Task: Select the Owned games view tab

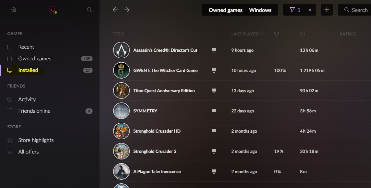Action: tap(226, 10)
